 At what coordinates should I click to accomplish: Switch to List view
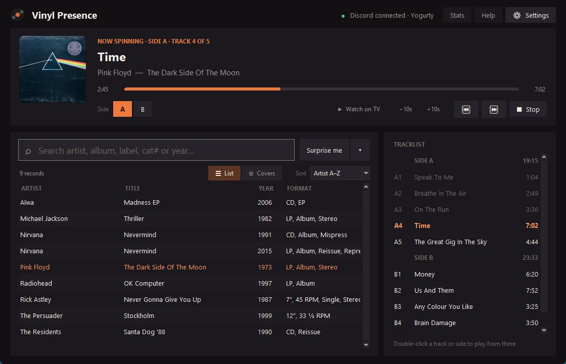[x=224, y=173]
